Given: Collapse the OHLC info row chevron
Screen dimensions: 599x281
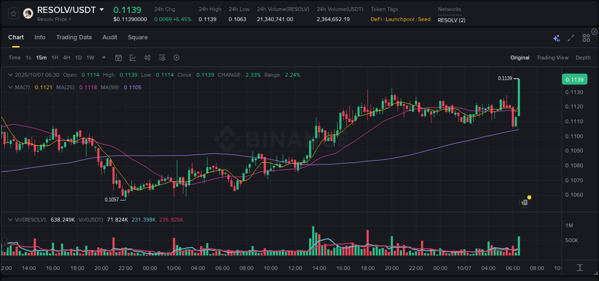Looking at the screenshot, I should pyautogui.click(x=11, y=75).
